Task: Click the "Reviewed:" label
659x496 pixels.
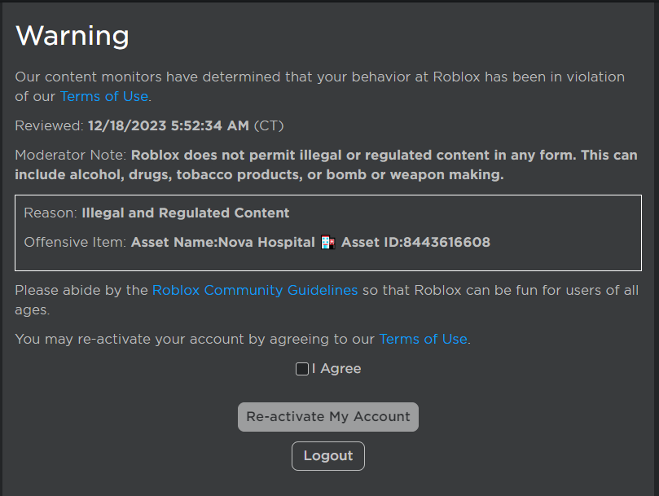Action: click(49, 126)
